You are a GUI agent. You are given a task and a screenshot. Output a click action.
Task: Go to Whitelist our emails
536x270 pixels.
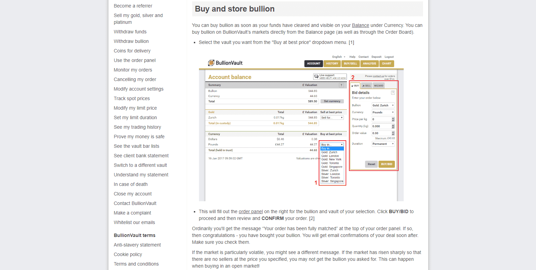pos(134,222)
